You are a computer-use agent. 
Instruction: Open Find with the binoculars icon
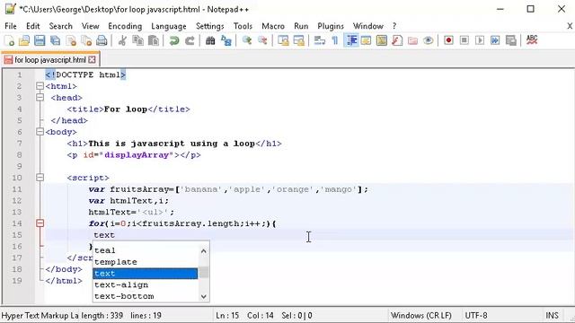coord(210,40)
